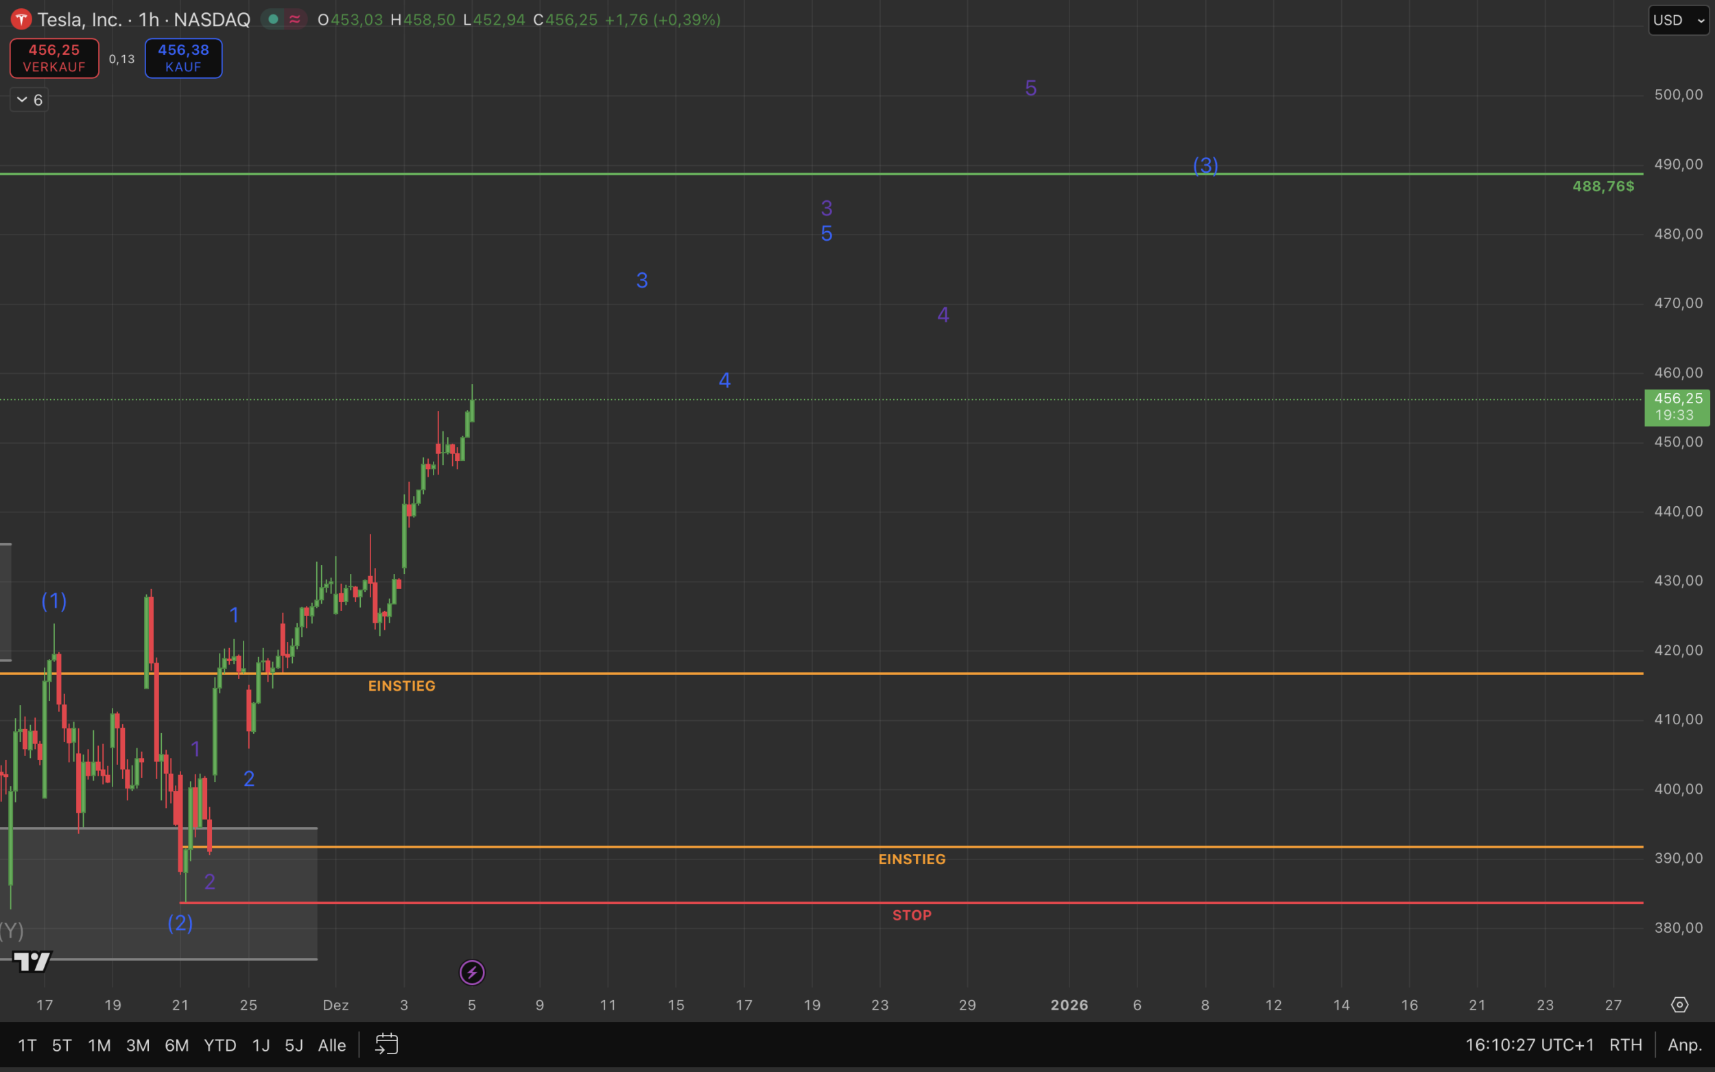The width and height of the screenshot is (1715, 1072).
Task: Click the pink approximate-data indicator icon
Action: tap(295, 20)
